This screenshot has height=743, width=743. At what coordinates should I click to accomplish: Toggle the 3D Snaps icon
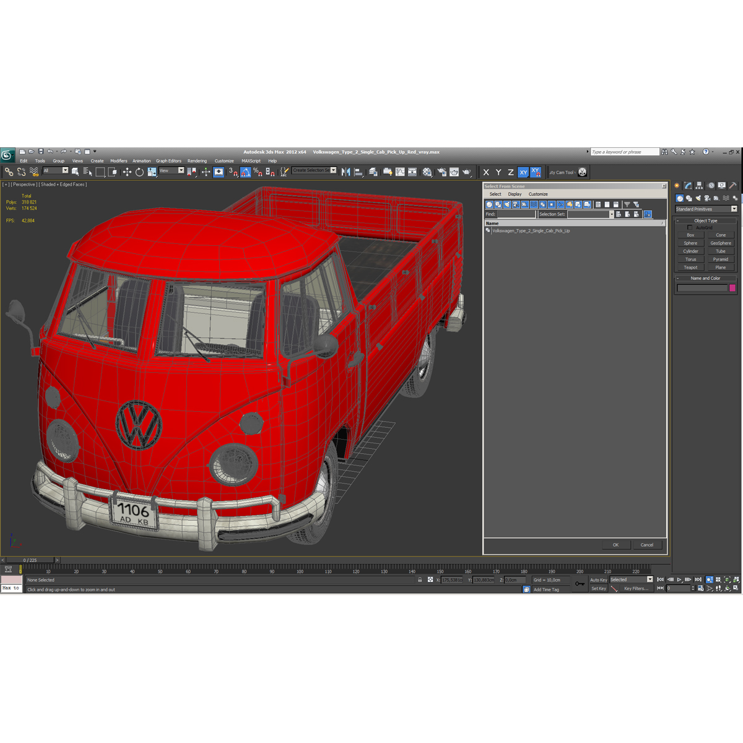pos(232,172)
